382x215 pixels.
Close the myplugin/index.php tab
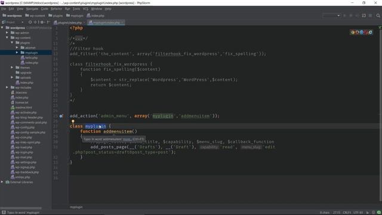pos(122,23)
